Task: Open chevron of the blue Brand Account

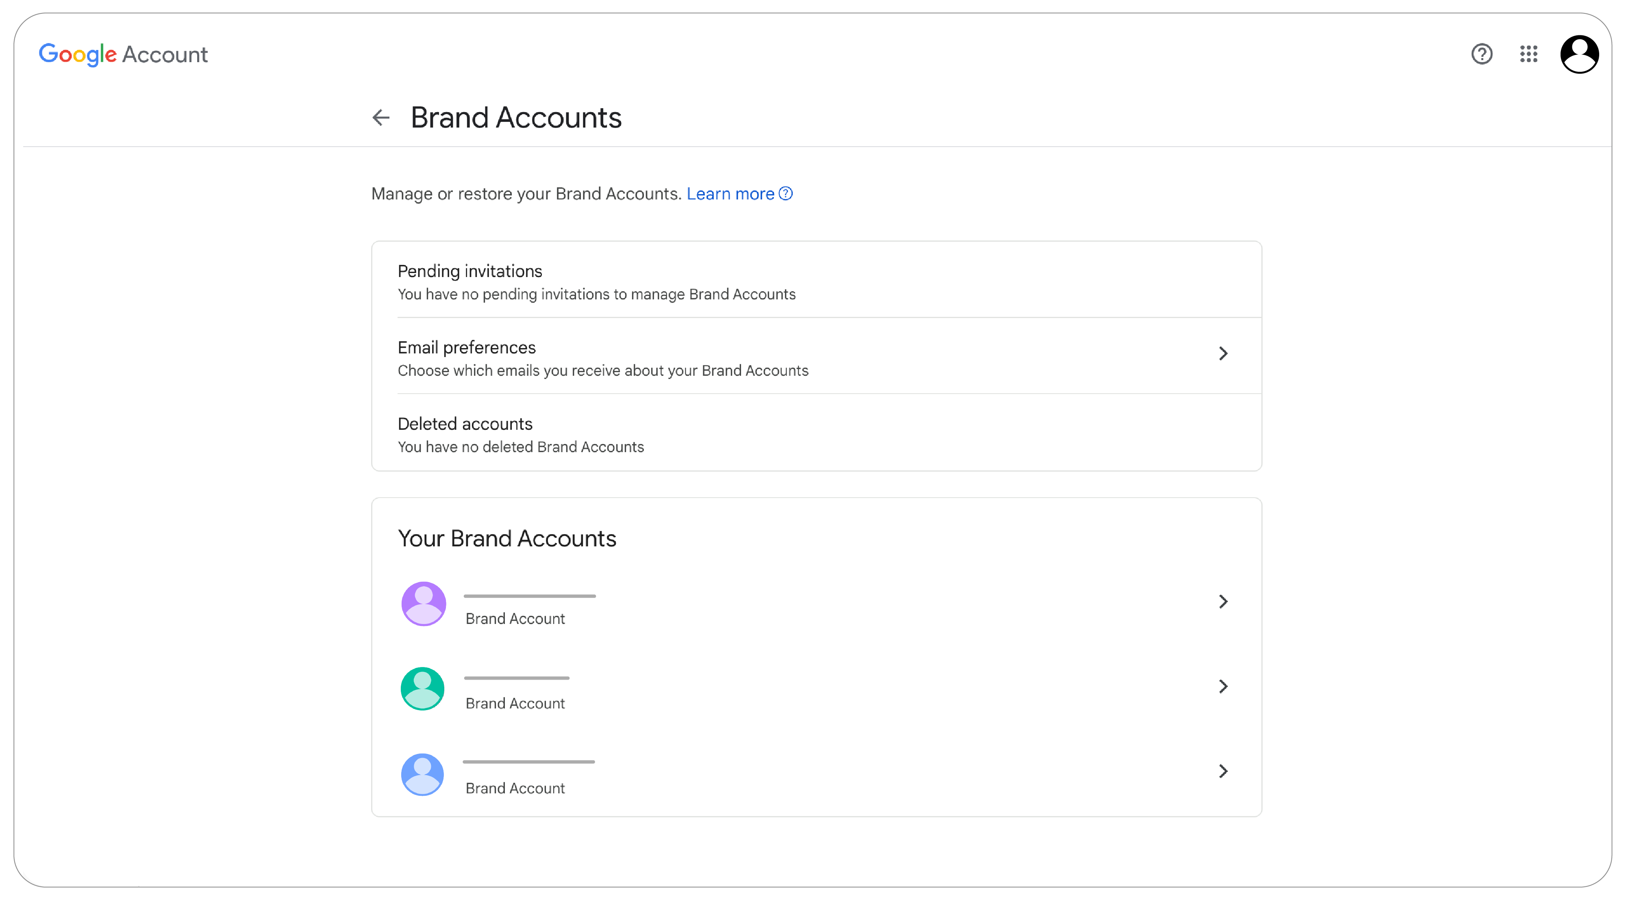Action: pyautogui.click(x=1223, y=771)
